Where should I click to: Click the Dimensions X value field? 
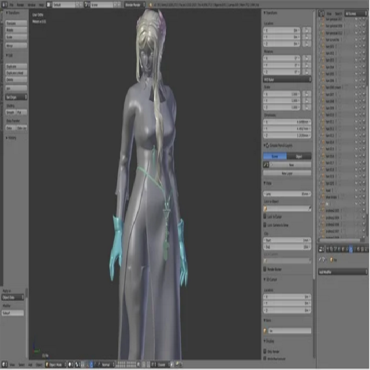[x=287, y=122]
